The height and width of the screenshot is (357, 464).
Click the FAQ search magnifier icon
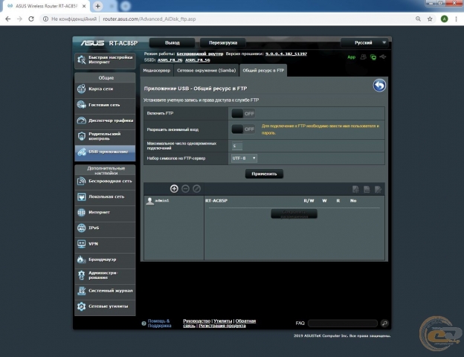[384, 324]
